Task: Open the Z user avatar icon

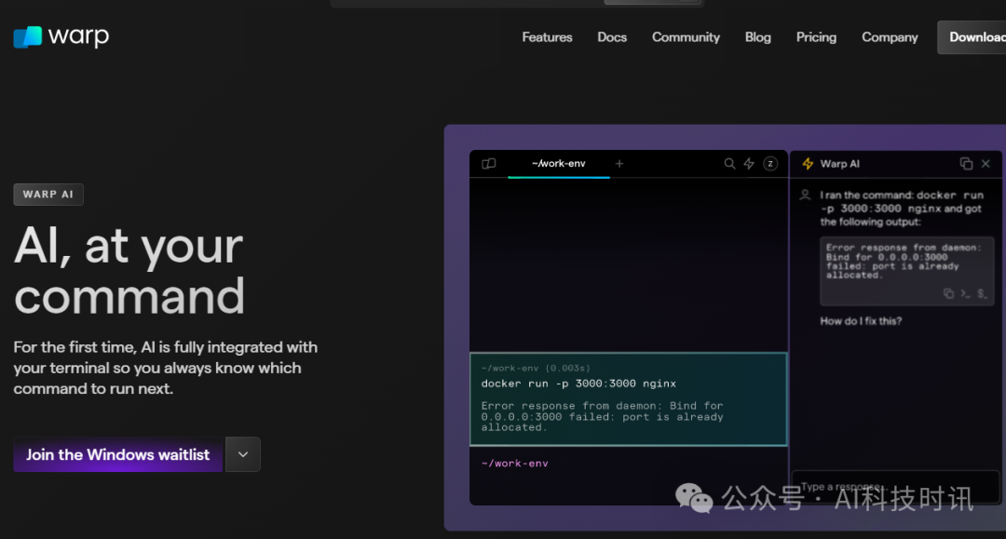Action: point(770,164)
